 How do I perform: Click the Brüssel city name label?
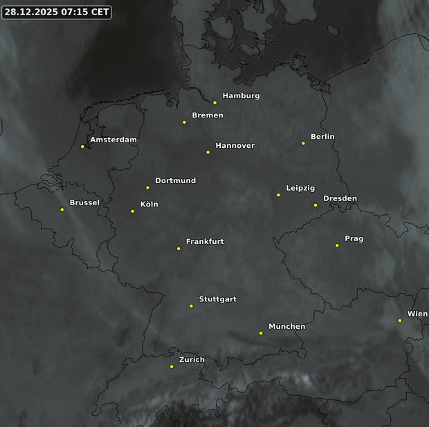(84, 203)
